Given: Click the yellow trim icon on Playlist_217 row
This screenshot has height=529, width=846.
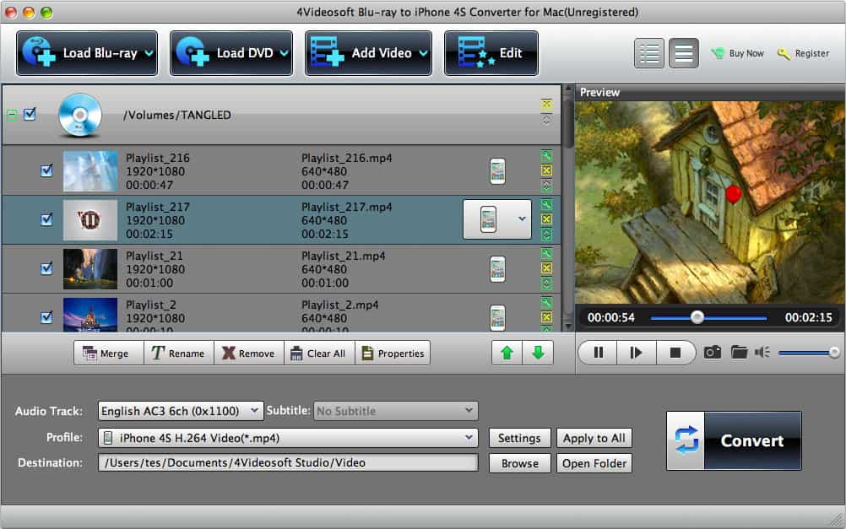Looking at the screenshot, I should [x=546, y=219].
